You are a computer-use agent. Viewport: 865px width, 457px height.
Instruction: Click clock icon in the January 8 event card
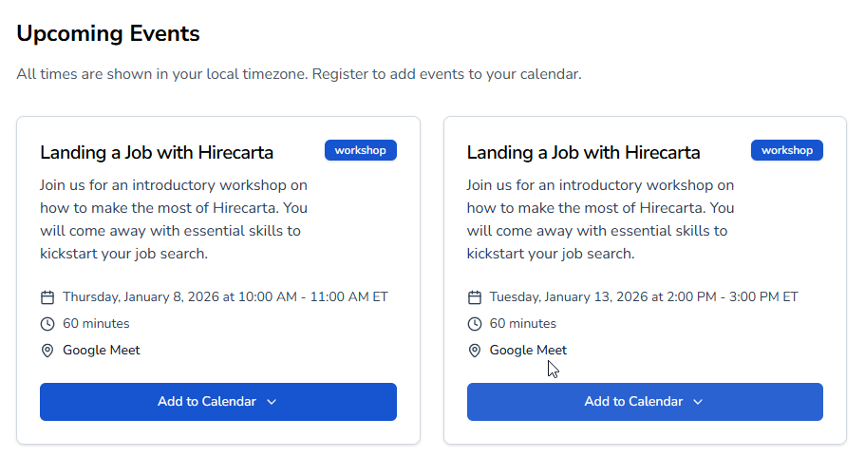point(47,324)
